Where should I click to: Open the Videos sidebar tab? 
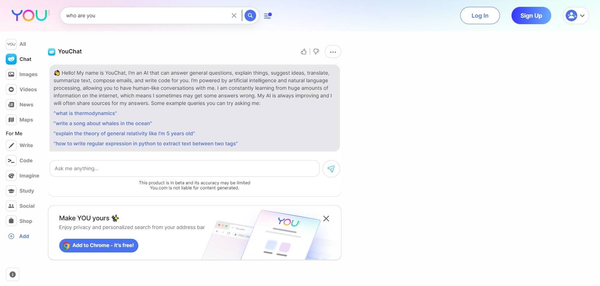coord(22,89)
